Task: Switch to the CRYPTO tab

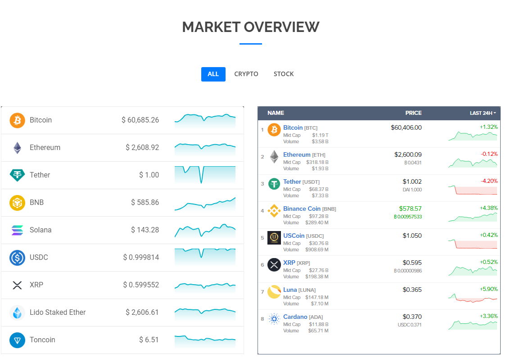Action: (246, 74)
